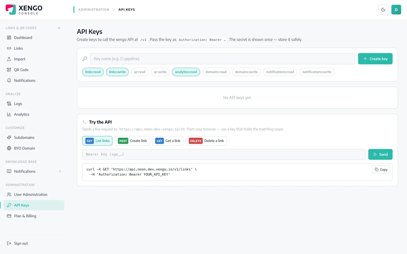Deselect the links:read scope chip
407x254 pixels.
click(x=93, y=72)
